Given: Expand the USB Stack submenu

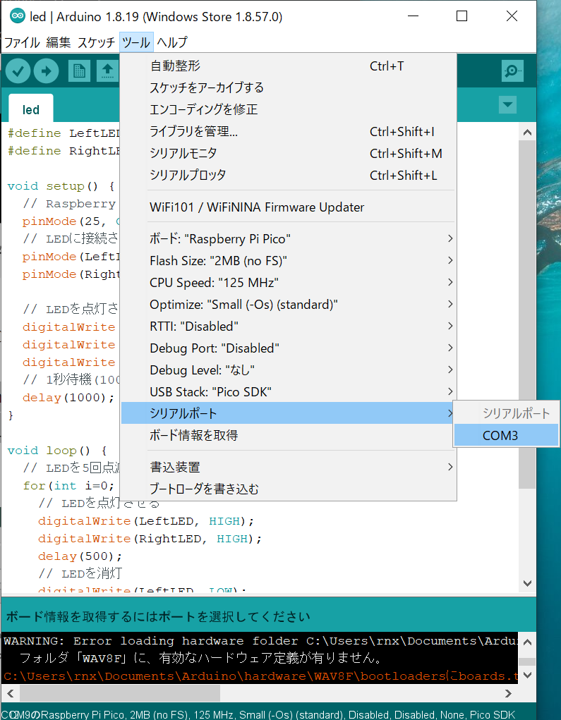Looking at the screenshot, I should 289,391.
